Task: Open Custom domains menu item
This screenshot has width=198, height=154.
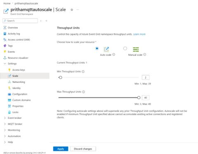Action: [21, 100]
